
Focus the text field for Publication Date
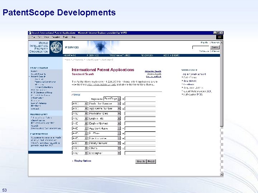[140, 113]
